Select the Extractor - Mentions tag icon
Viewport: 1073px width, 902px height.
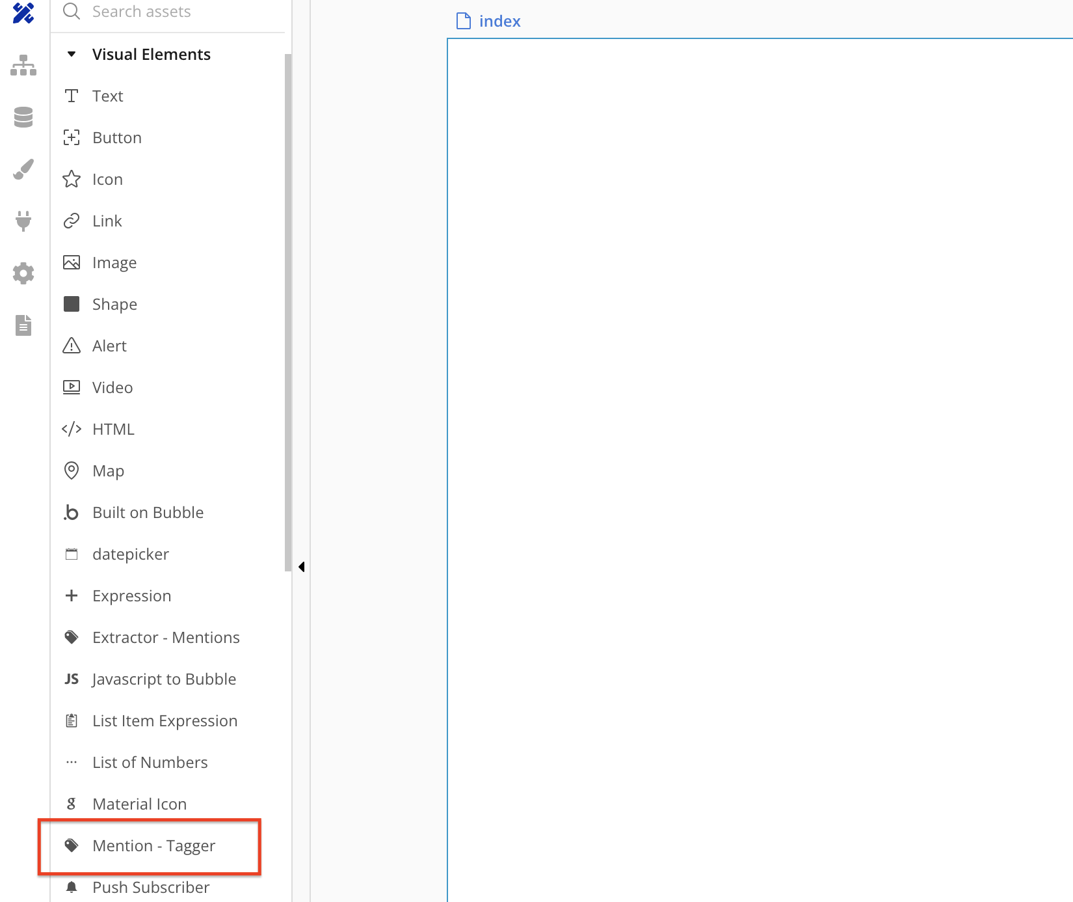pyautogui.click(x=72, y=637)
